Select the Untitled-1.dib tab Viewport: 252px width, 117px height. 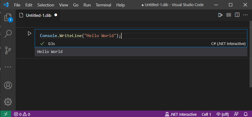point(38,15)
